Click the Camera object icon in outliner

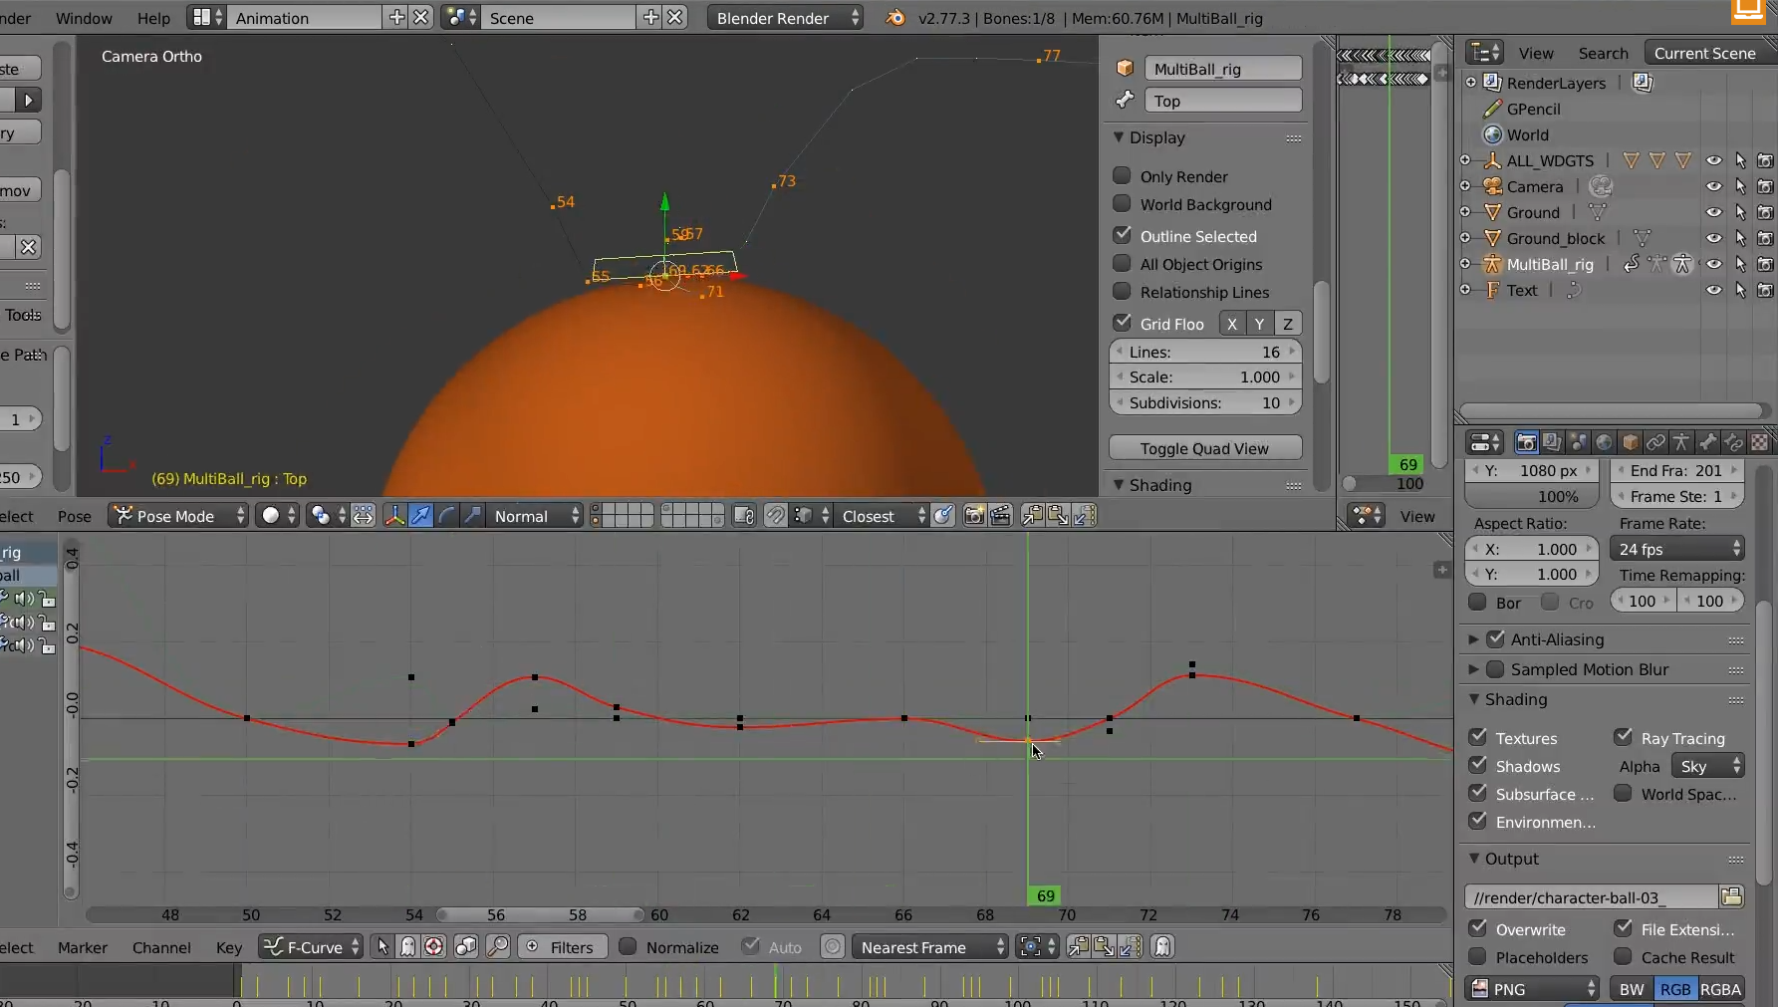[x=1492, y=186]
